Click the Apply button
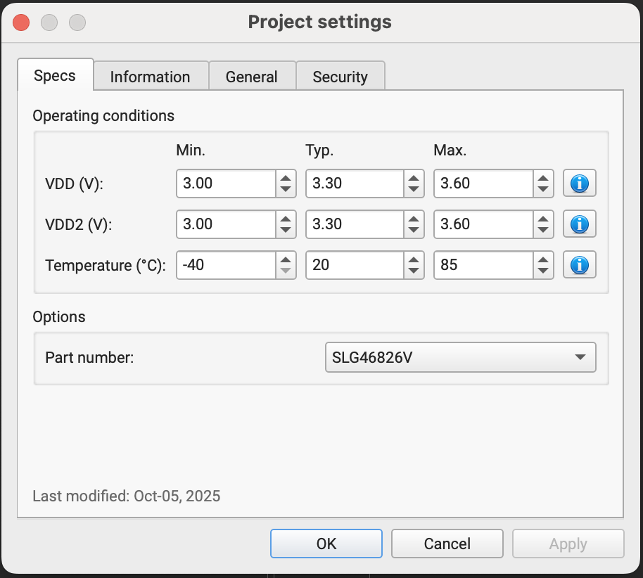The height and width of the screenshot is (578, 643). (568, 543)
